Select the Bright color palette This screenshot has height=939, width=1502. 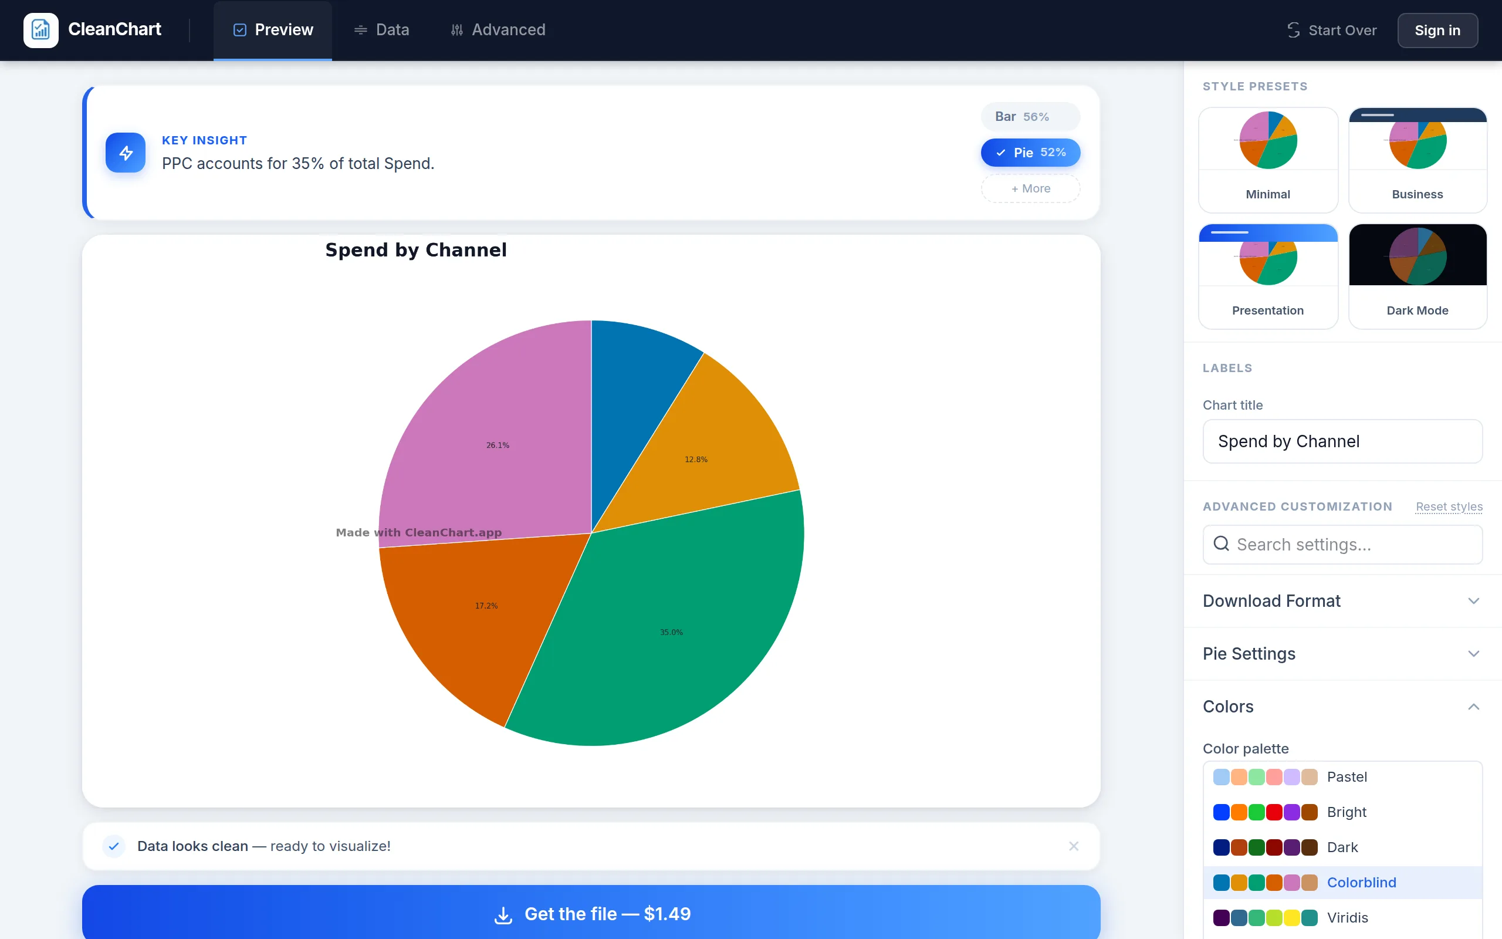coord(1342,812)
